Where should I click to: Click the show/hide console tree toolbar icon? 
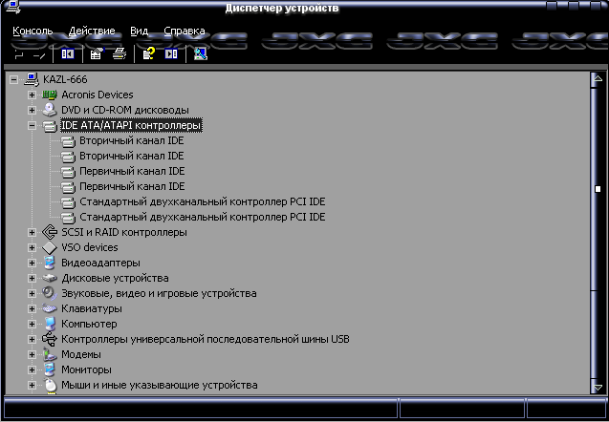coord(68,53)
